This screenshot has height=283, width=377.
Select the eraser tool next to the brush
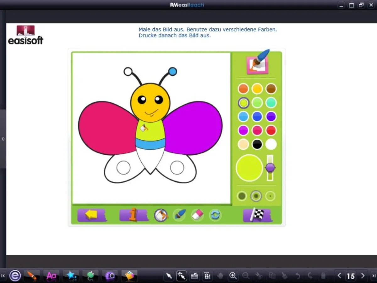[x=197, y=215]
